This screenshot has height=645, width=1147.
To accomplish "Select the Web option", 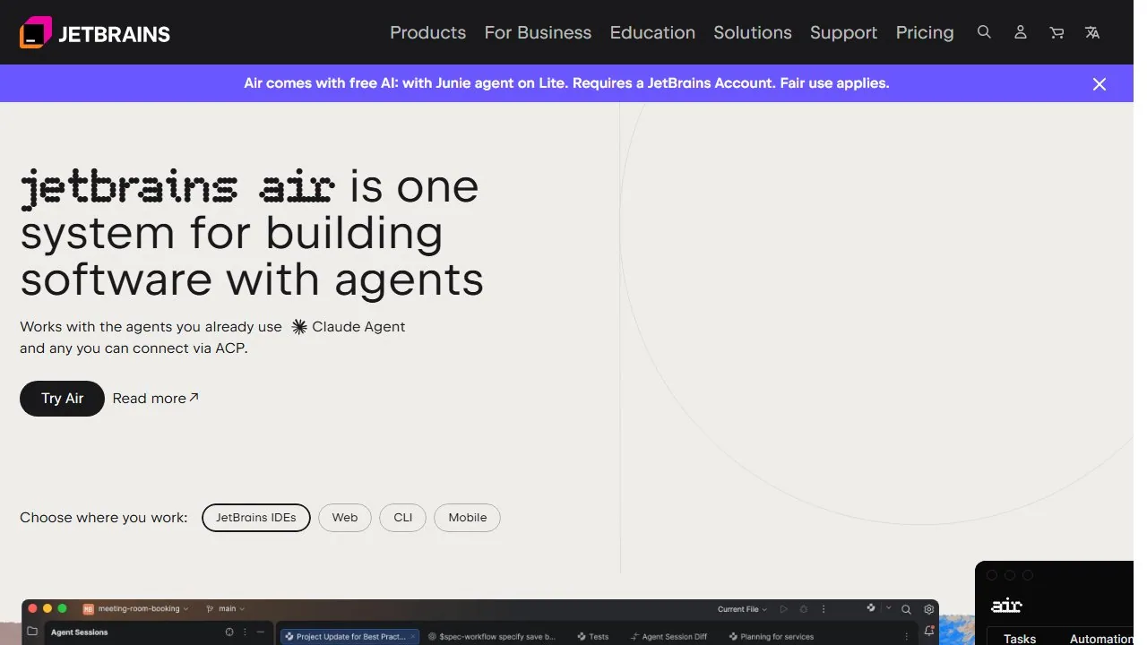I will (345, 518).
